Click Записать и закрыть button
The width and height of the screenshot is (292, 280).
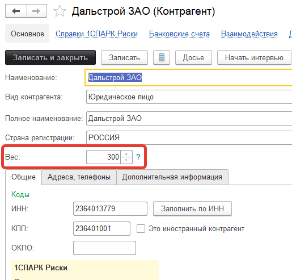point(50,57)
